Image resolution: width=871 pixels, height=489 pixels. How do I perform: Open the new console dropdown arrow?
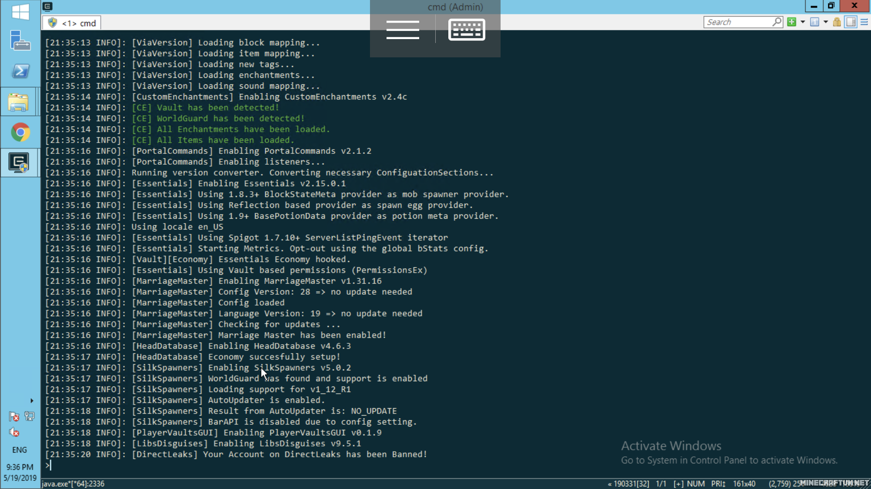tap(803, 22)
